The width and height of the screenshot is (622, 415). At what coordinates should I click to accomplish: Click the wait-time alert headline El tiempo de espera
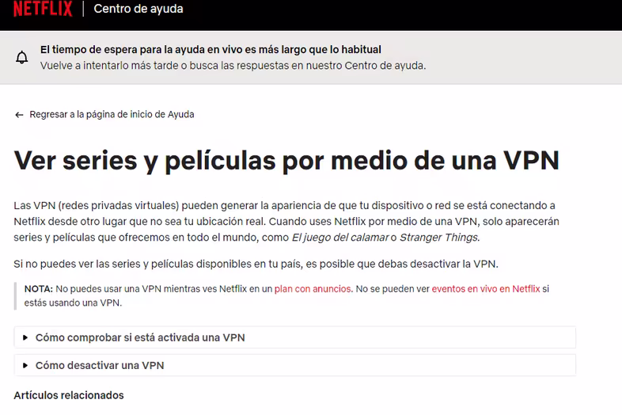(210, 50)
